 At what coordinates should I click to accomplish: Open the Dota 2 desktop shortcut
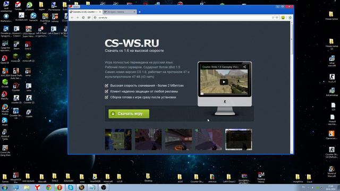(x=28, y=45)
